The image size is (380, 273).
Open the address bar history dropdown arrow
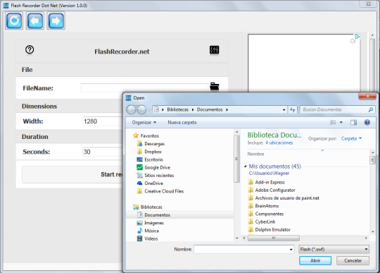click(x=284, y=110)
